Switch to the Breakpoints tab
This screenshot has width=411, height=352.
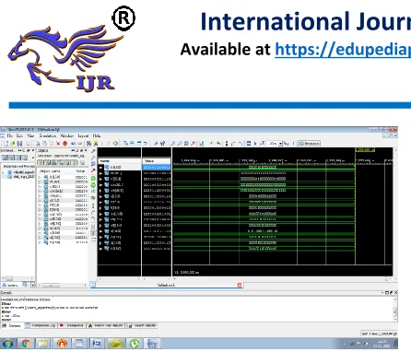click(72, 325)
